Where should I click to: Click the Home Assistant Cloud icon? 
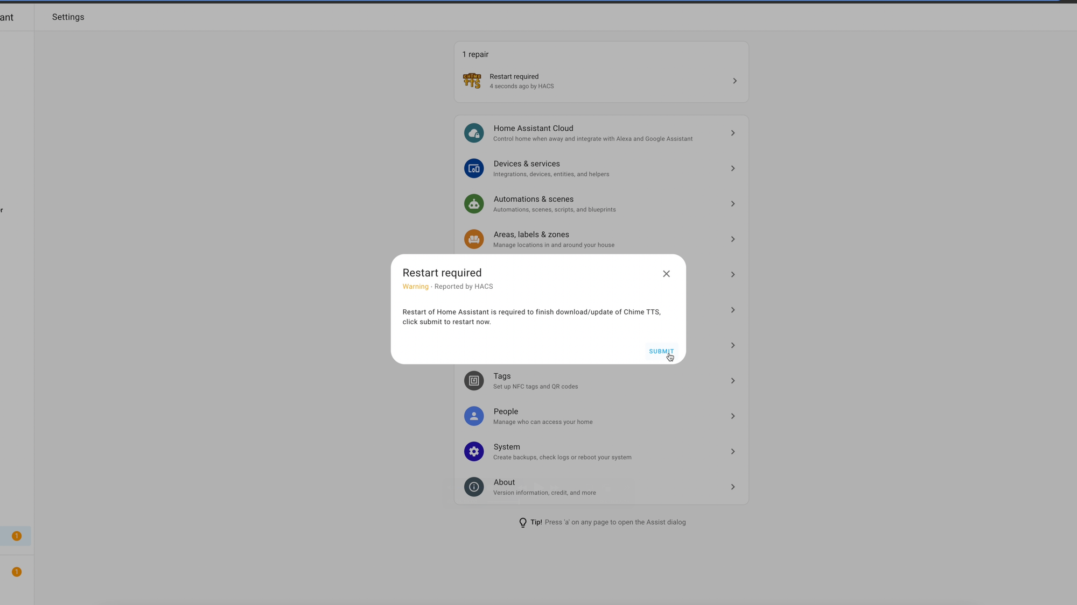click(474, 133)
